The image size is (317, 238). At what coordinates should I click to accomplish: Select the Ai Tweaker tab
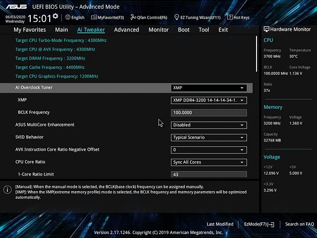pos(91,30)
